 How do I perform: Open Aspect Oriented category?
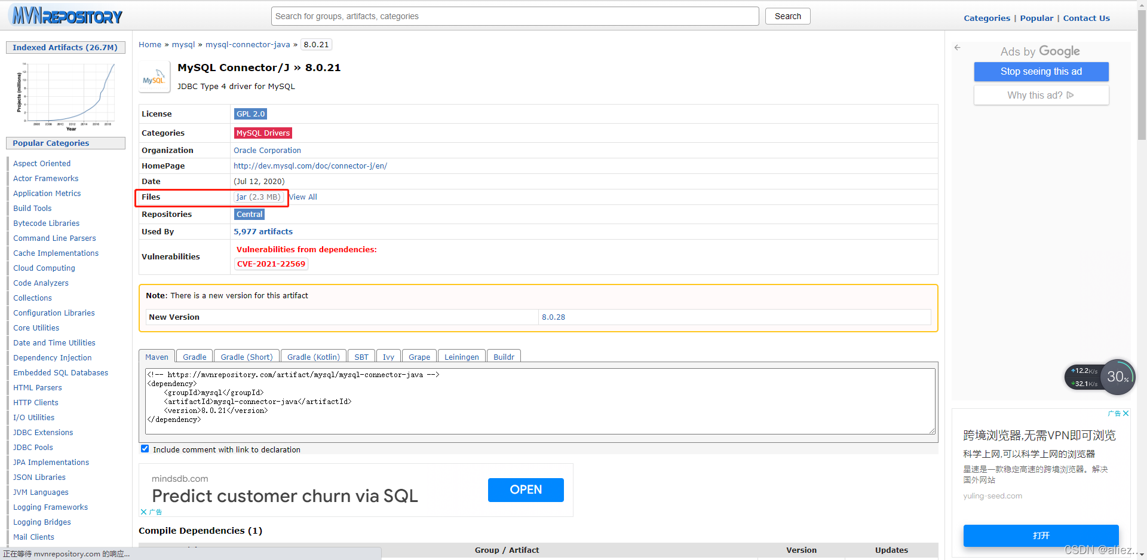(x=42, y=163)
